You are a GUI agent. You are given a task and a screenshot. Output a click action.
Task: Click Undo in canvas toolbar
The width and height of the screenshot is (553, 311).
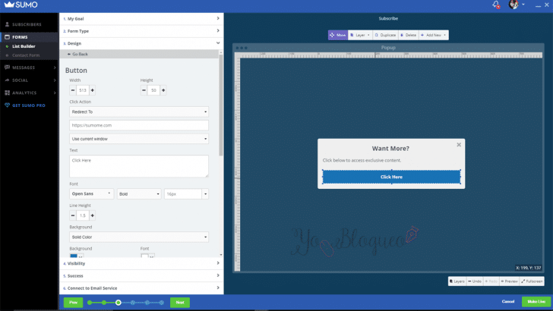[x=475, y=281]
